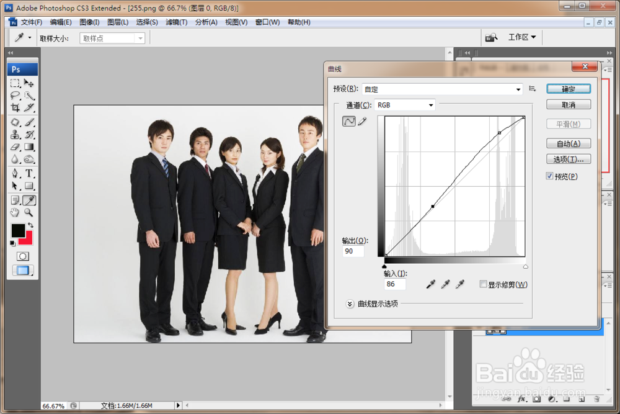Viewport: 620px width, 414px height.
Task: Click the foreground black color swatch
Action: click(x=17, y=230)
